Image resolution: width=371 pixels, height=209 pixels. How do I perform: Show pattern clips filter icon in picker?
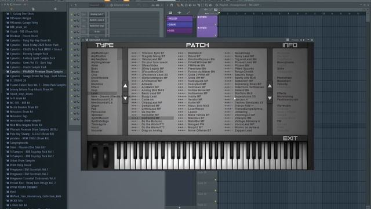pyautogui.click(x=170, y=13)
